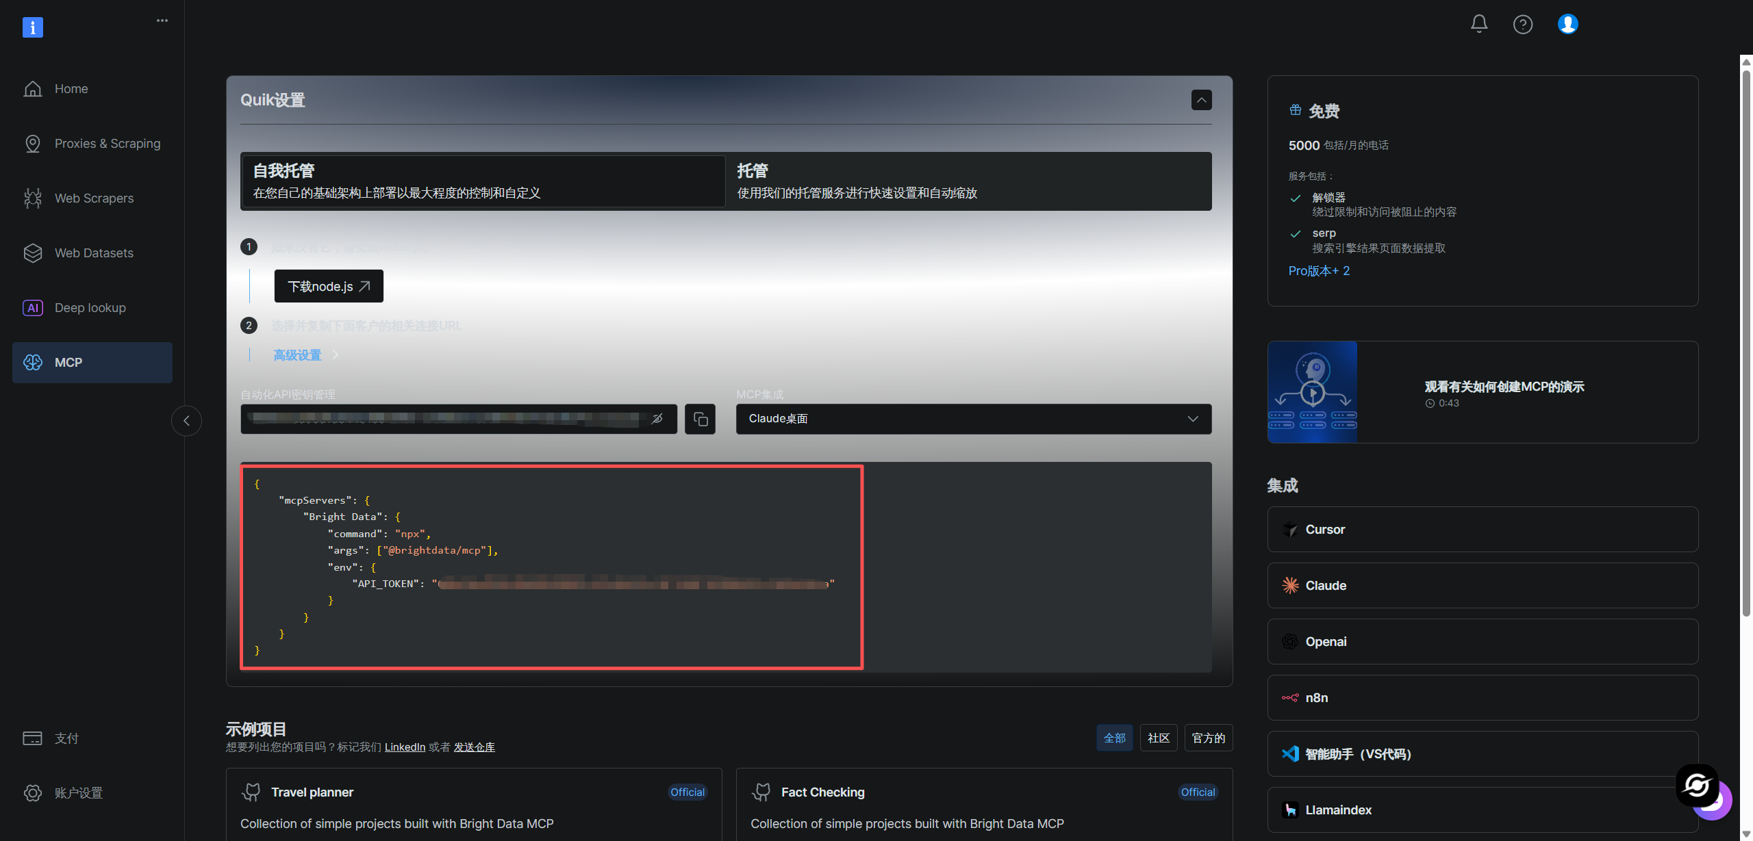1753x841 pixels.
Task: Collapse the Quik设置 panel
Action: (1202, 100)
